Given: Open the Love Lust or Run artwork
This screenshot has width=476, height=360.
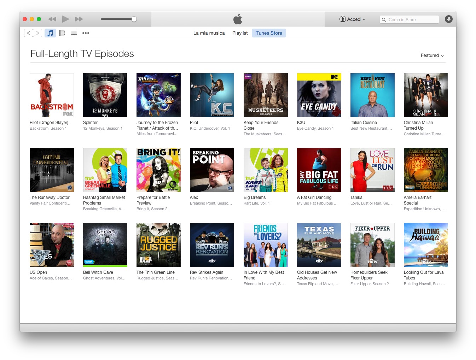Looking at the screenshot, I should 372,170.
